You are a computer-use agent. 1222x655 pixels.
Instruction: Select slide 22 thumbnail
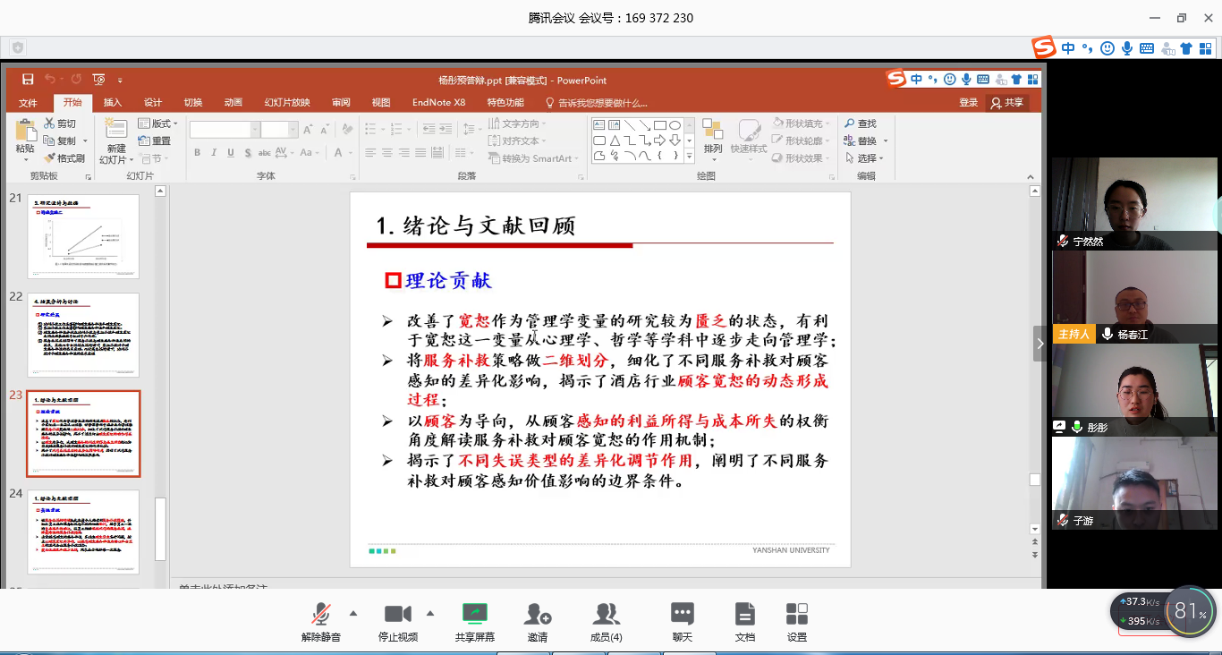click(84, 334)
